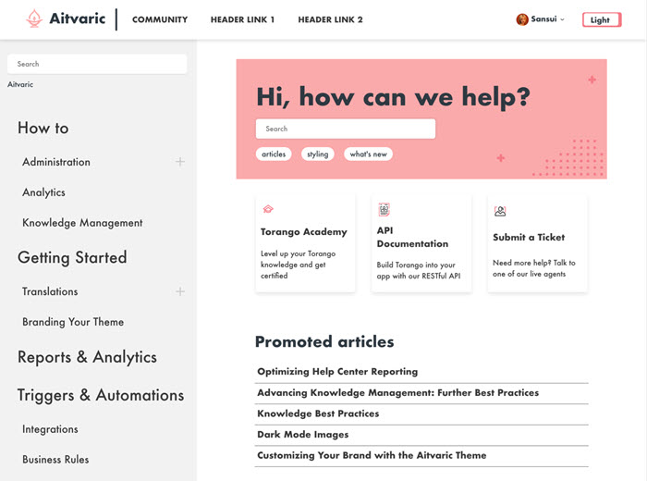Open Knowledge Management in sidebar

[x=82, y=223]
